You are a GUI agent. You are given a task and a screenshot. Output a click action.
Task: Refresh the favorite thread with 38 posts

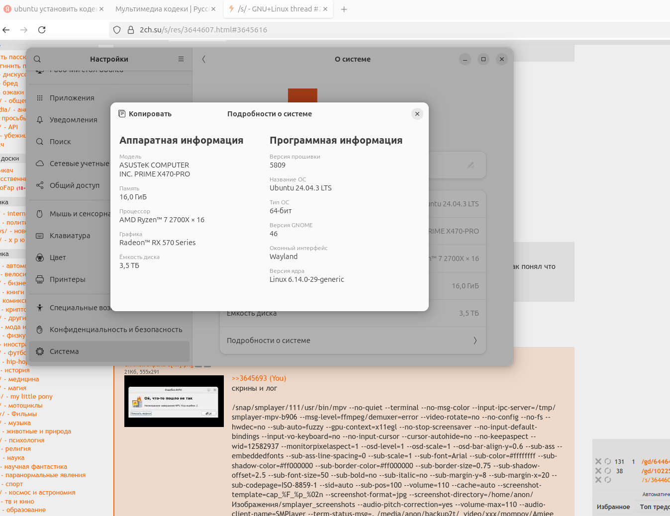coord(607,471)
